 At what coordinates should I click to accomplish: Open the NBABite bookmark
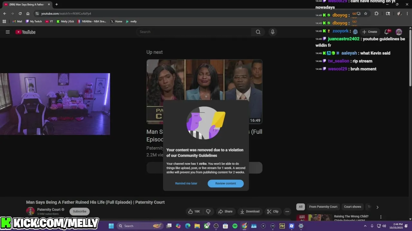point(92,21)
